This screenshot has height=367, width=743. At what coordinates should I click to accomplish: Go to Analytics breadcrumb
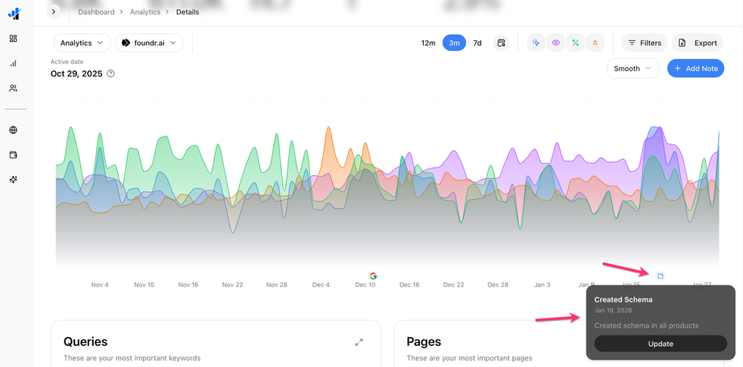click(x=145, y=12)
